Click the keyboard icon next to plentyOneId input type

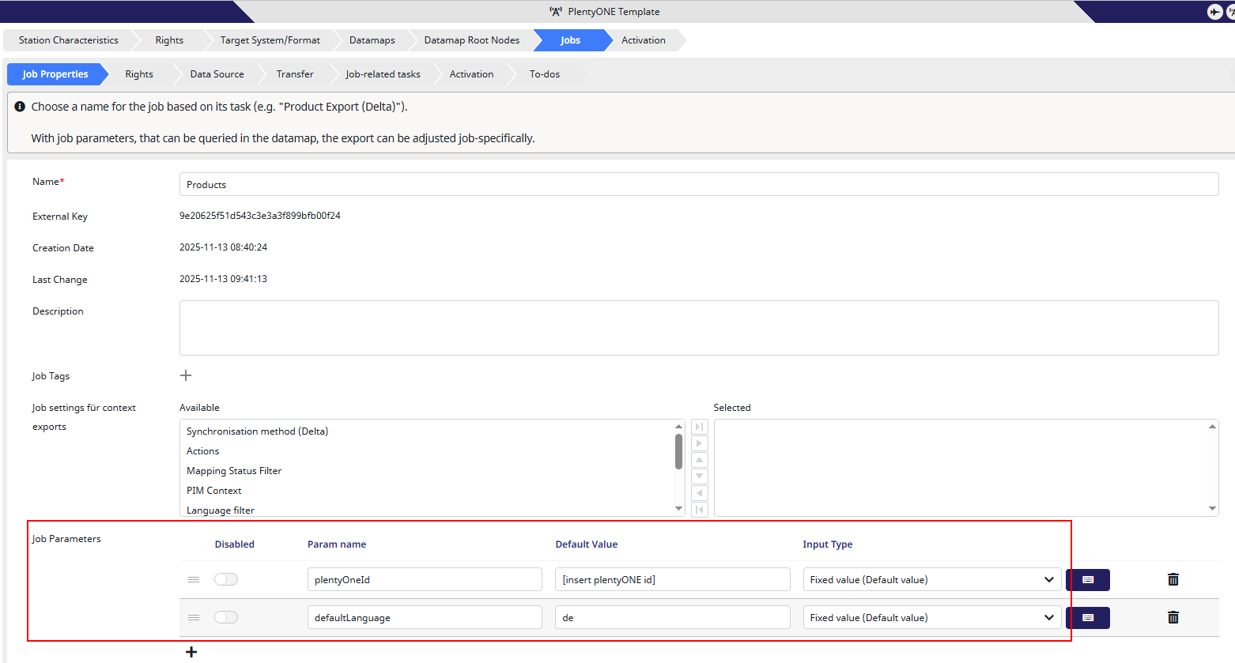point(1088,579)
